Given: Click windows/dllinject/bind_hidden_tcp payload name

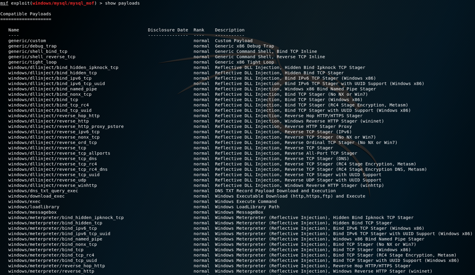Looking at the screenshot, I should point(53,73).
